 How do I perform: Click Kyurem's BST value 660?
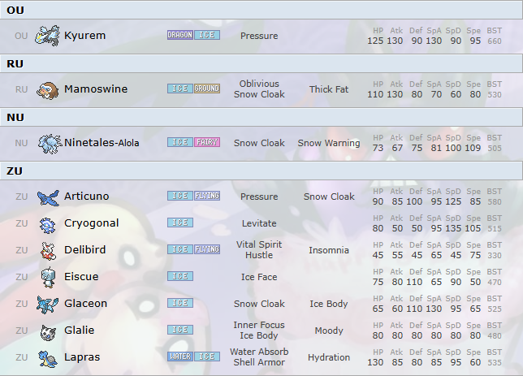coord(495,41)
